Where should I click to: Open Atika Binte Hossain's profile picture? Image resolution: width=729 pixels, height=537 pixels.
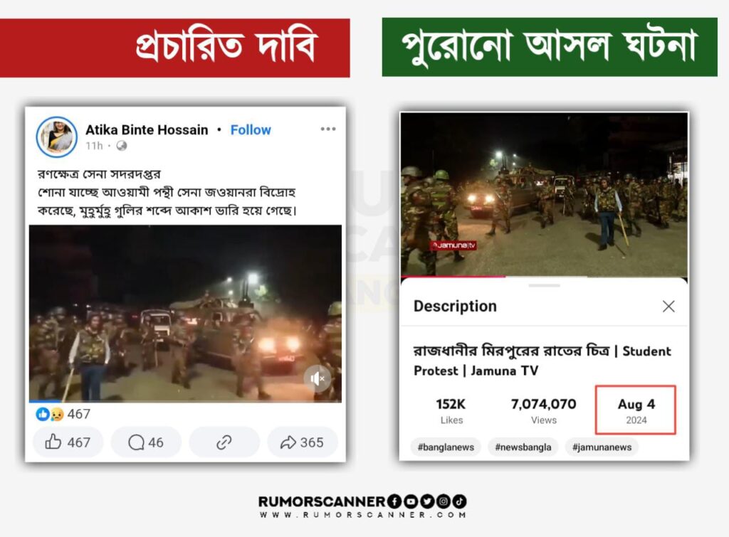pos(57,137)
